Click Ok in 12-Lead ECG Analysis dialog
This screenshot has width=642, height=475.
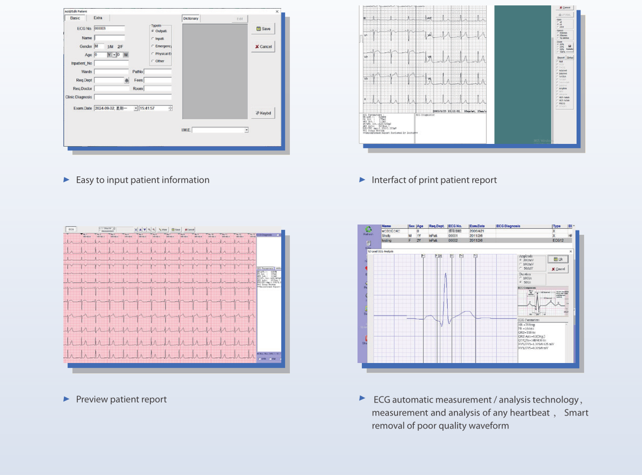pyautogui.click(x=557, y=259)
